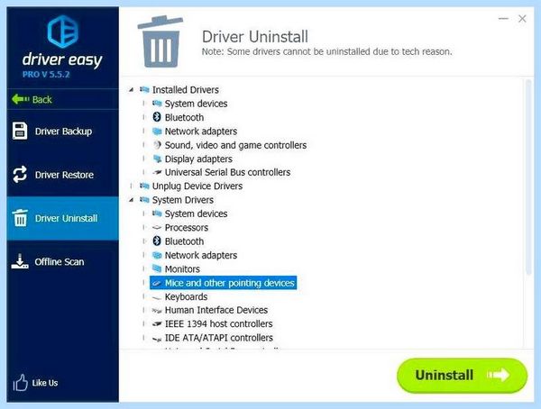
Task: Click the Monitors icon
Action: pyautogui.click(x=157, y=268)
